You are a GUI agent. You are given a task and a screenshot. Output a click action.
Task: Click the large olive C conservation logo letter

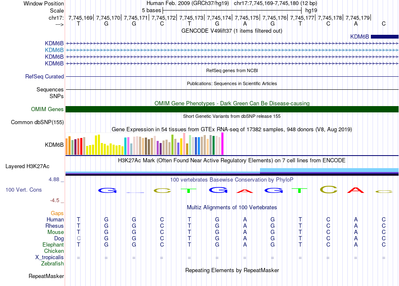[328, 190]
